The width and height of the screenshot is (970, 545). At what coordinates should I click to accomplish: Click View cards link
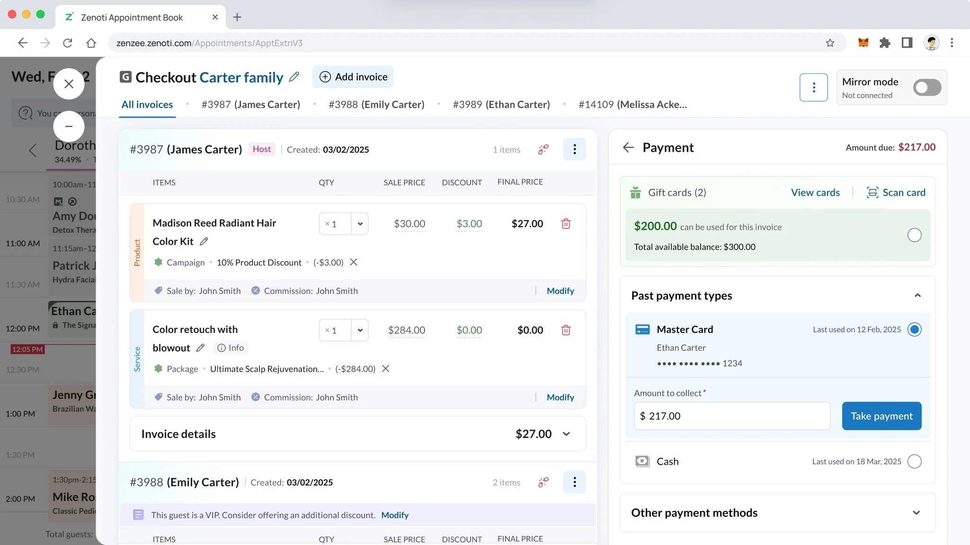pos(815,193)
